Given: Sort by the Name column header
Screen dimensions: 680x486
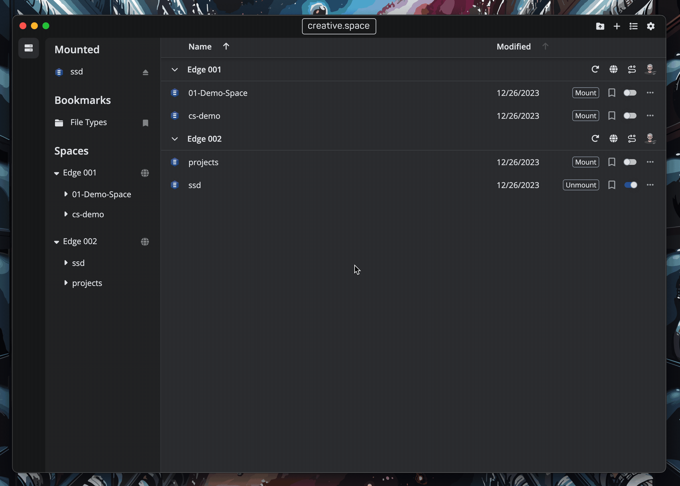Looking at the screenshot, I should pos(200,47).
